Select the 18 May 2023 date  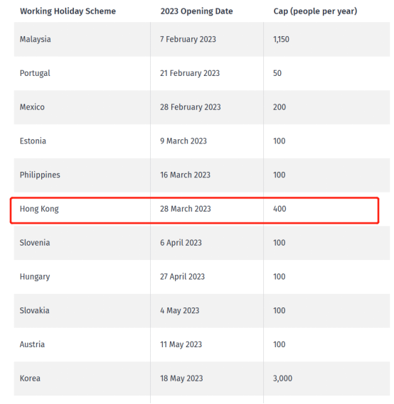click(x=181, y=378)
